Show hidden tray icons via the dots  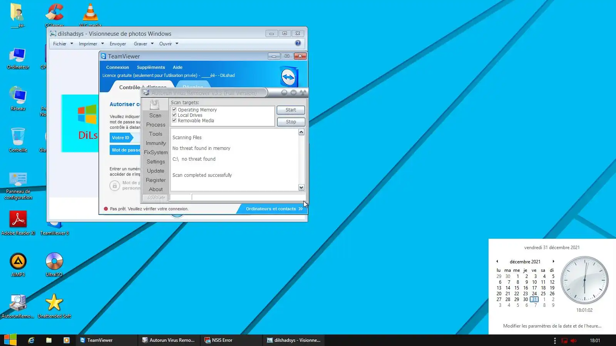555,341
